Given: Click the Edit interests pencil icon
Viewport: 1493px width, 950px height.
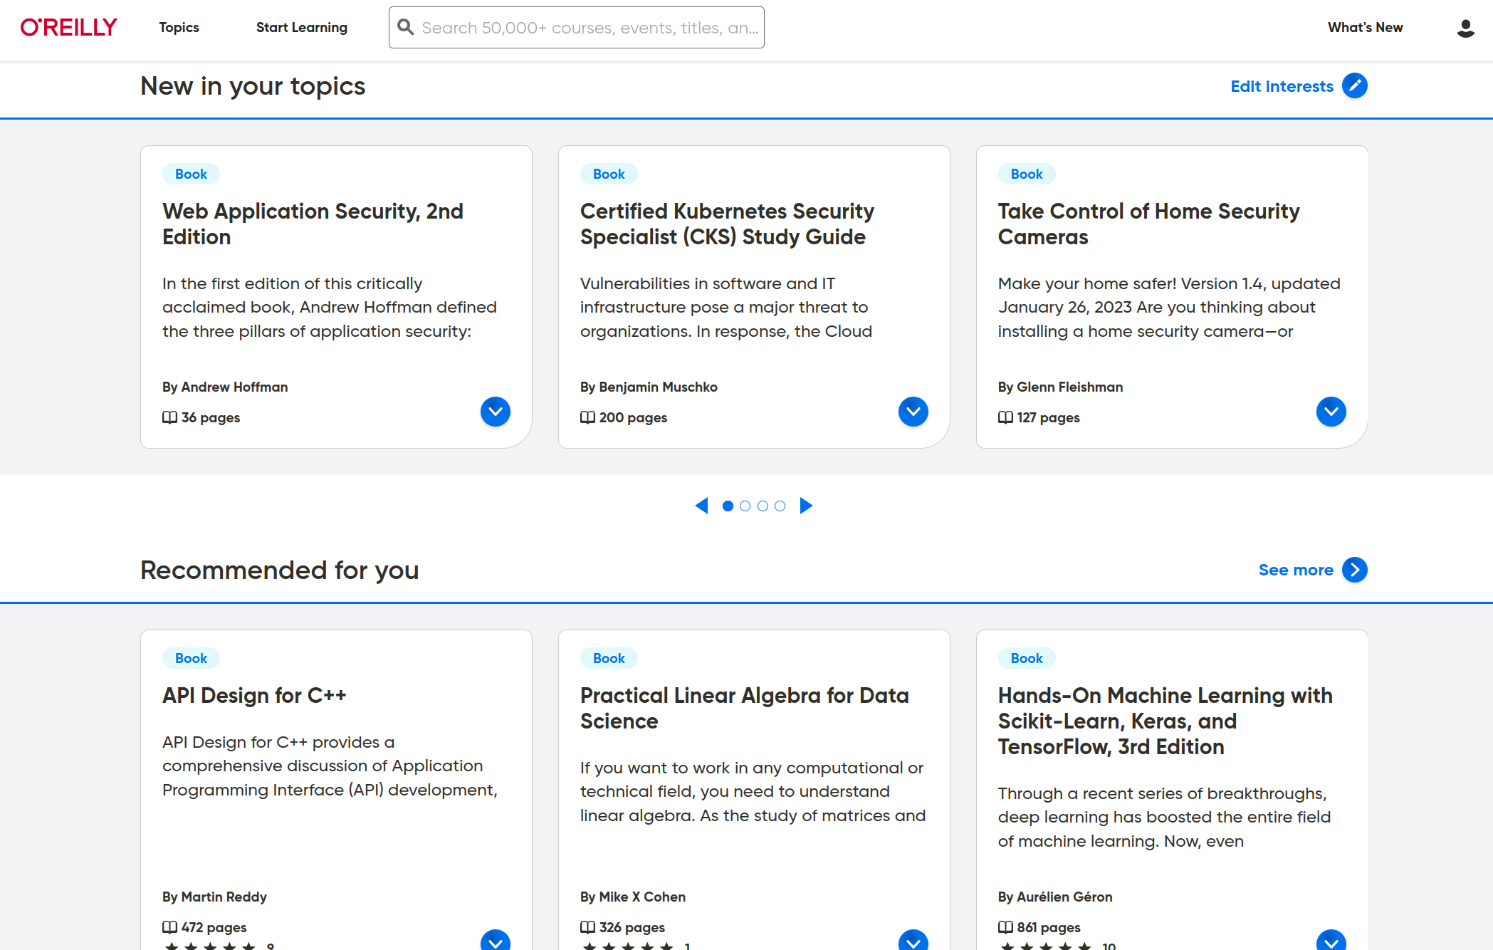Looking at the screenshot, I should (x=1354, y=86).
